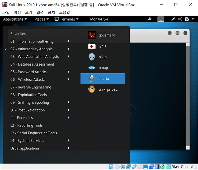Click VirtualBox USB devices status icon
Image resolution: width=198 pixels, height=170 pixels.
tap(134, 167)
